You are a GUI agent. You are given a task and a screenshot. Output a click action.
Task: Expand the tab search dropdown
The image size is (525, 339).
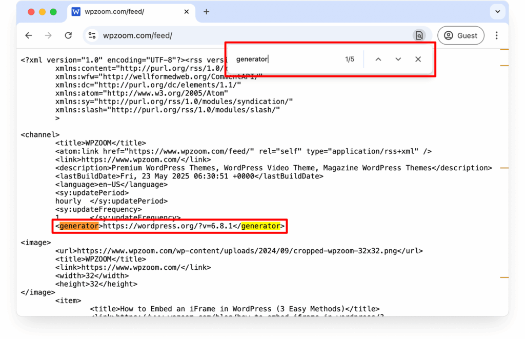(497, 12)
